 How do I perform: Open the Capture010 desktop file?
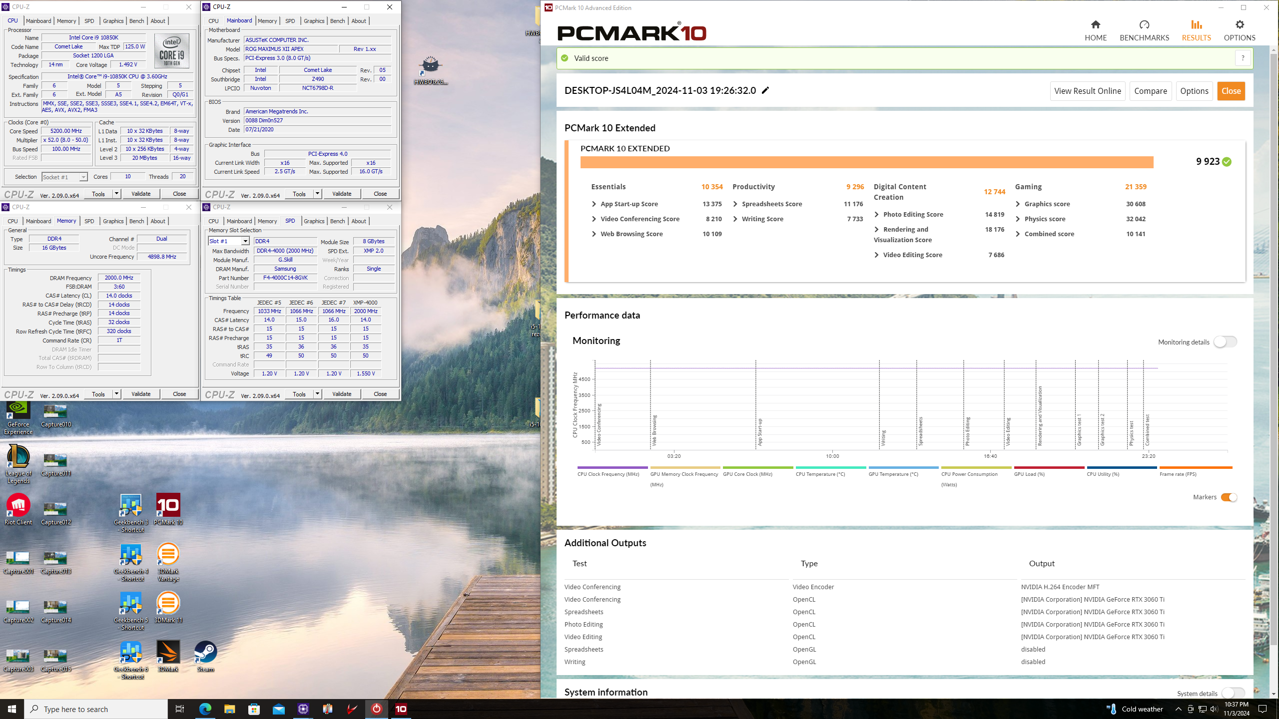point(55,415)
